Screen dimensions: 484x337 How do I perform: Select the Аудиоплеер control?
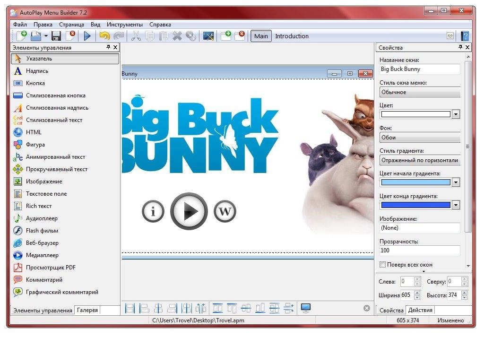(65, 218)
